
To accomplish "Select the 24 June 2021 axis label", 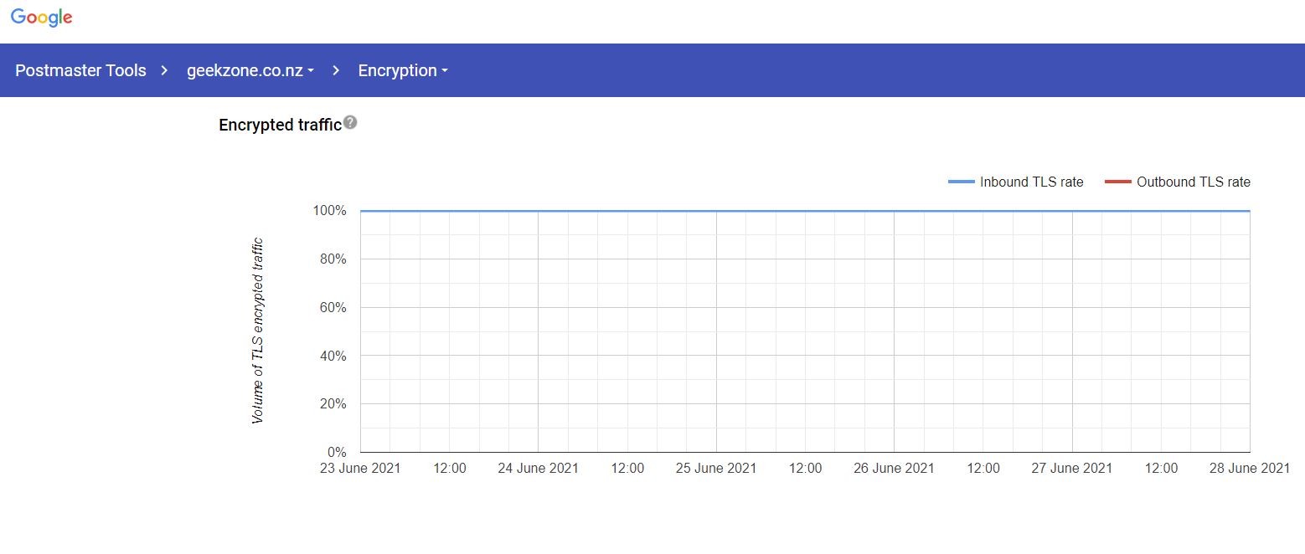I will tap(538, 468).
